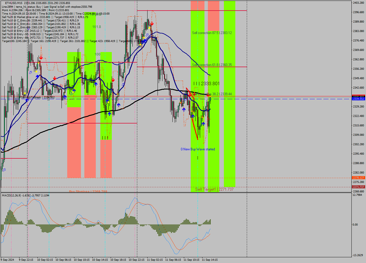Click 'Sell correction 87.5 | 2383.12' label
Viewport: 366px width, 263px height.
pyautogui.click(x=212, y=33)
